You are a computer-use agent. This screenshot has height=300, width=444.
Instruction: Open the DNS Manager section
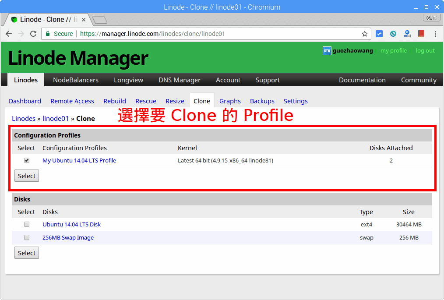click(x=179, y=80)
